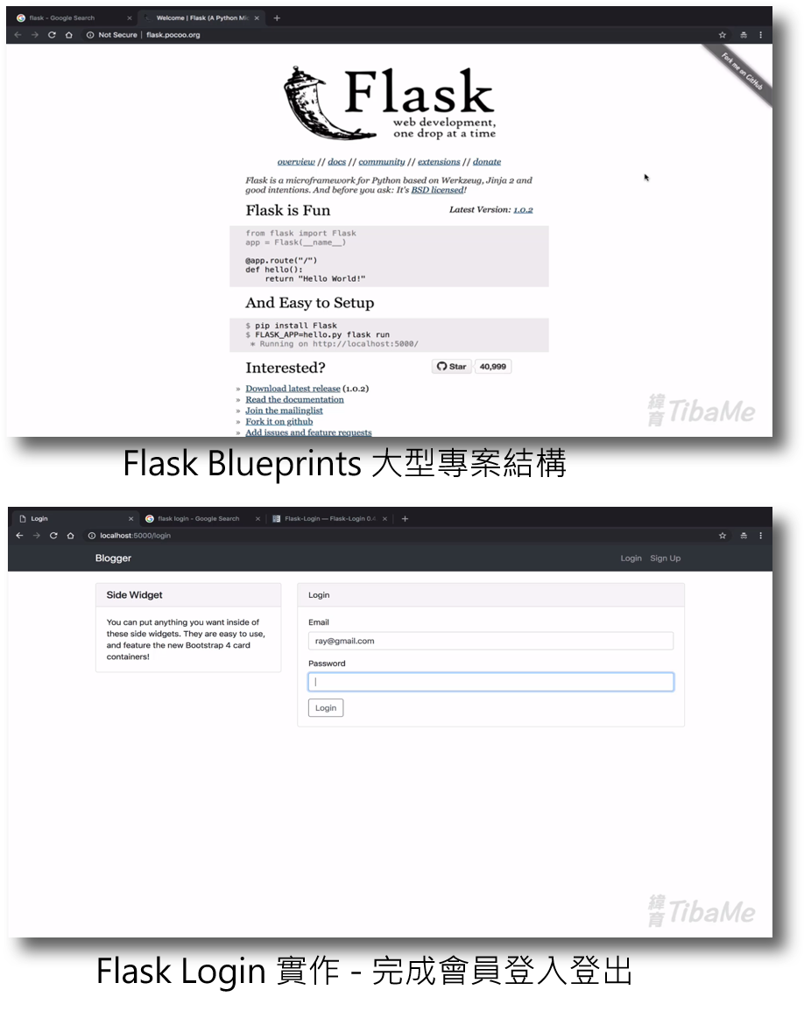Viewport: 804px width, 1011px height.
Task: Click the latest version '1.0.2' link
Action: click(524, 209)
